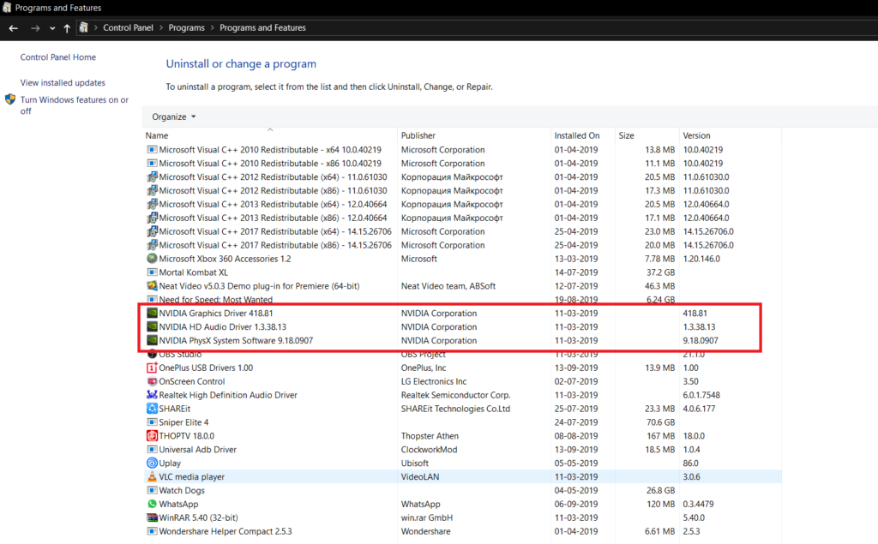Screen dimensions: 878x544
Task: Select the Watch Dogs entry
Action: (182, 490)
